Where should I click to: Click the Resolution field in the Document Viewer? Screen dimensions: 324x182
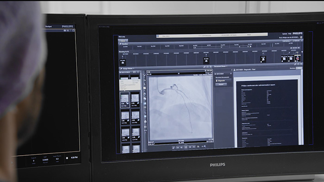pyautogui.click(x=299, y=68)
